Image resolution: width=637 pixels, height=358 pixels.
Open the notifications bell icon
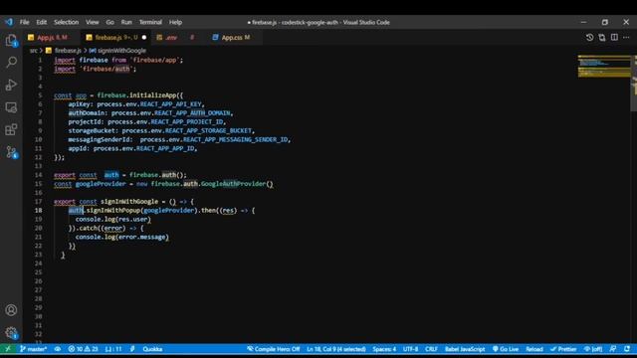(627, 349)
